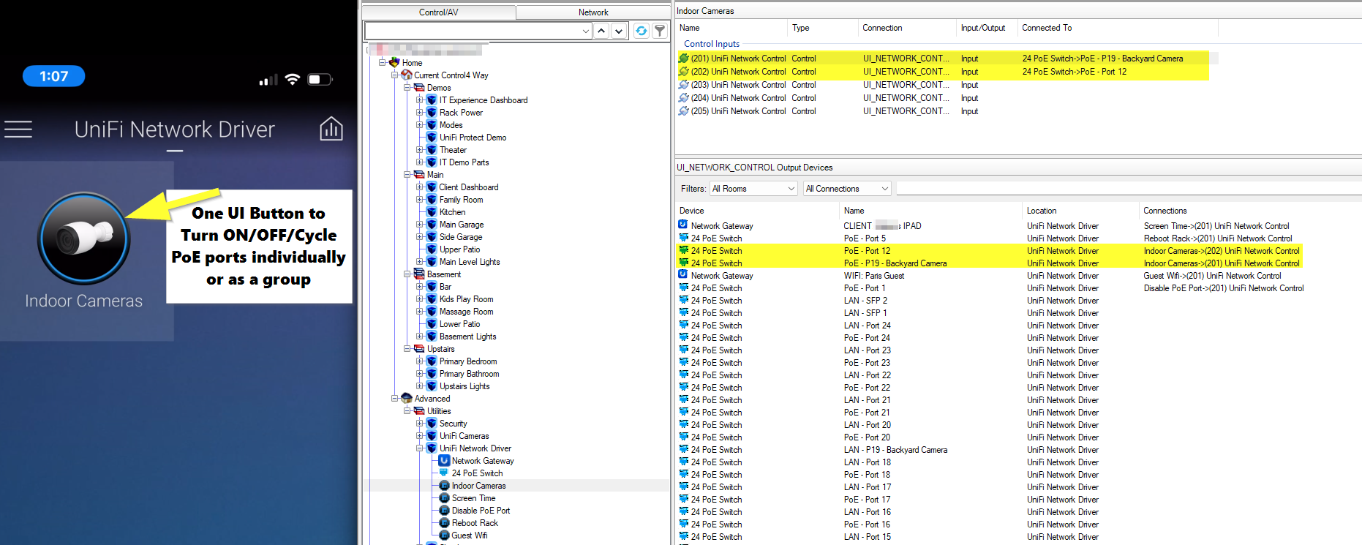Click Reboot Rack->(201) connection entry
This screenshot has width=1362, height=545.
click(x=1218, y=238)
